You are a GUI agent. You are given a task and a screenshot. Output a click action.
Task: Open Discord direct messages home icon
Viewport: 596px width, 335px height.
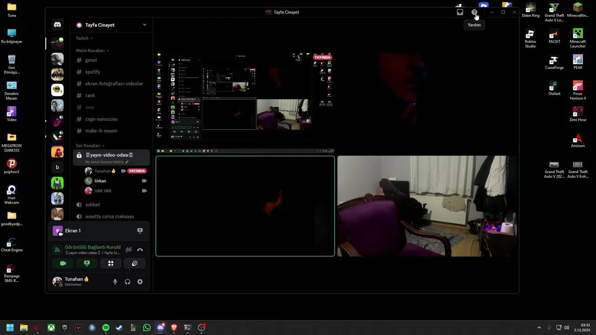point(57,25)
